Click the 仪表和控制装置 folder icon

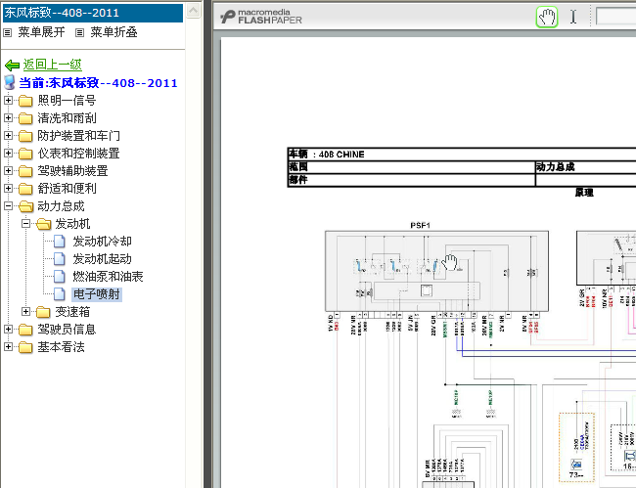tap(25, 154)
